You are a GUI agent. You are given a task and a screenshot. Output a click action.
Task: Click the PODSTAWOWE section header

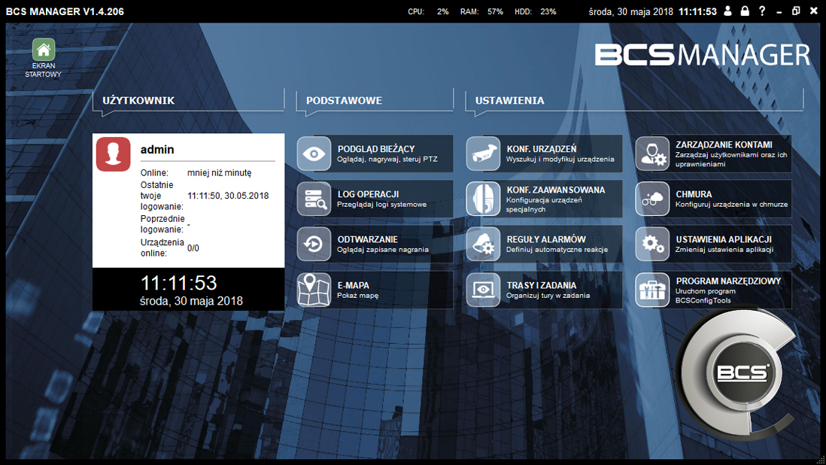pos(344,101)
